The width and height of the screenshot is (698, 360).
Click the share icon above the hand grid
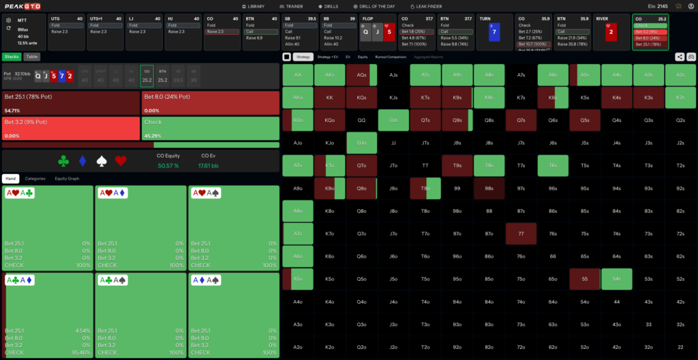click(680, 57)
